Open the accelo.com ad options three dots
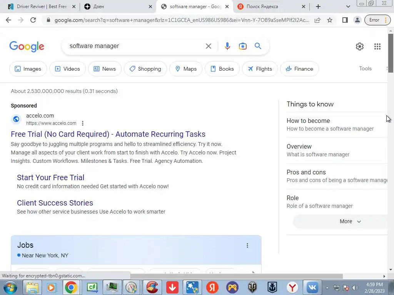The width and height of the screenshot is (394, 295). pos(82,123)
